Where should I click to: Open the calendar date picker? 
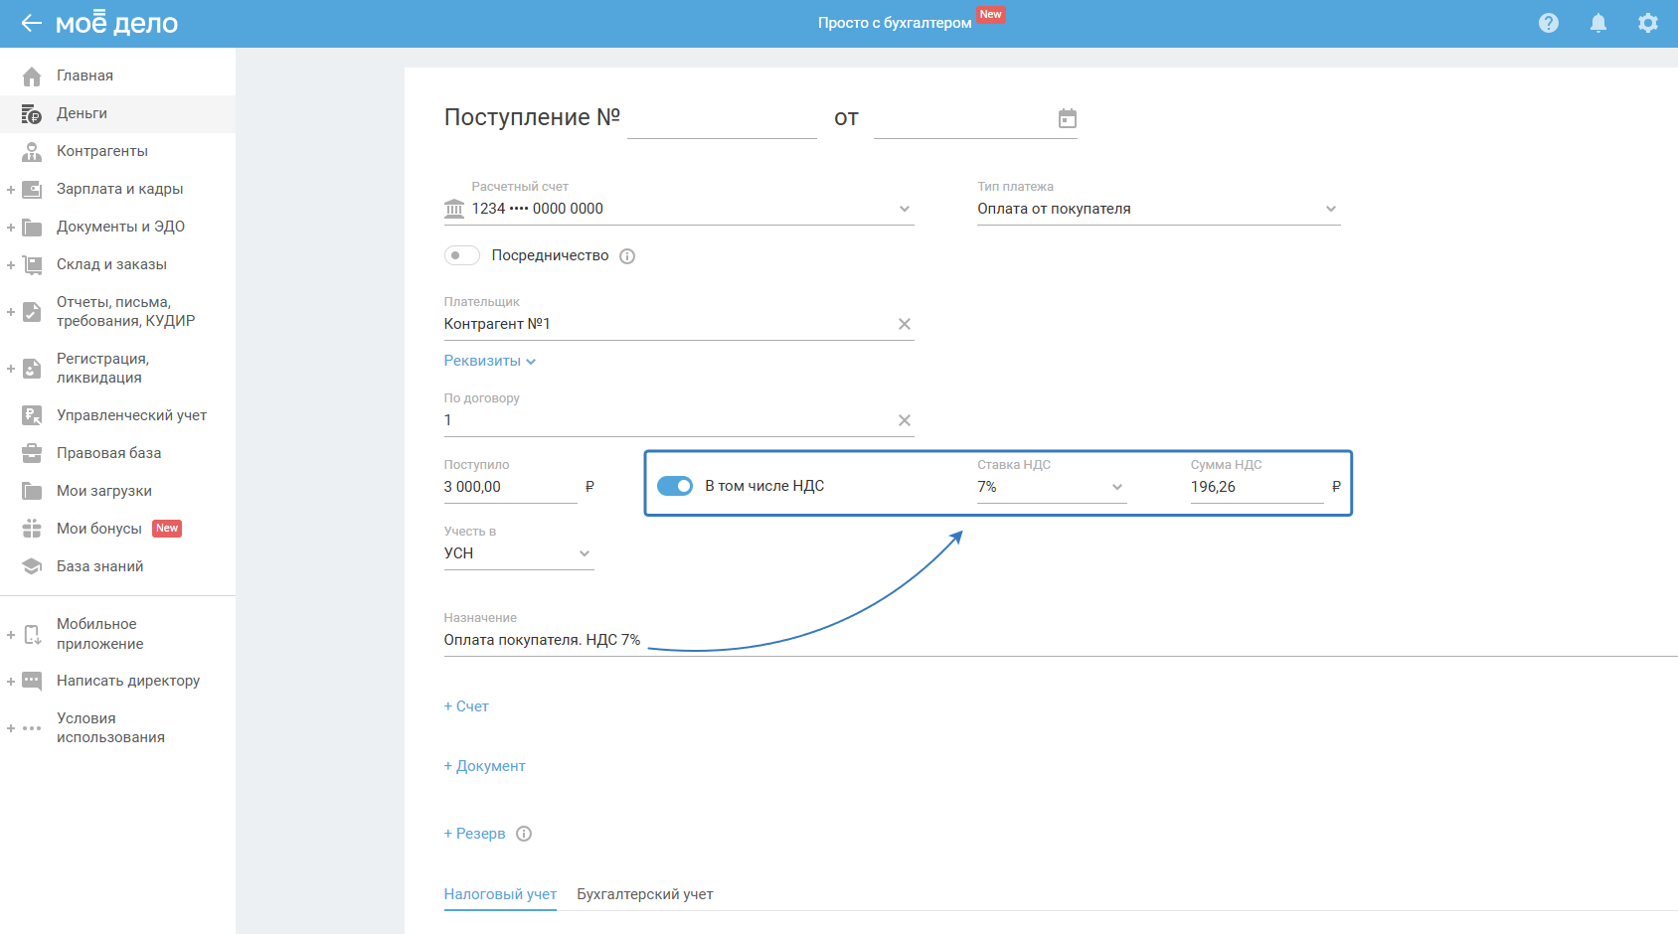tap(1067, 119)
